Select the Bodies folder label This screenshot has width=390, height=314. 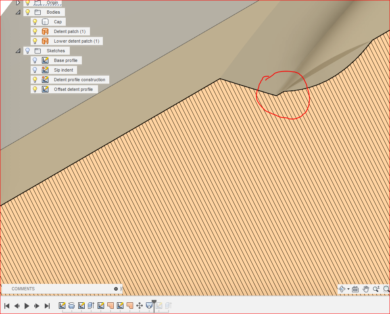click(53, 12)
